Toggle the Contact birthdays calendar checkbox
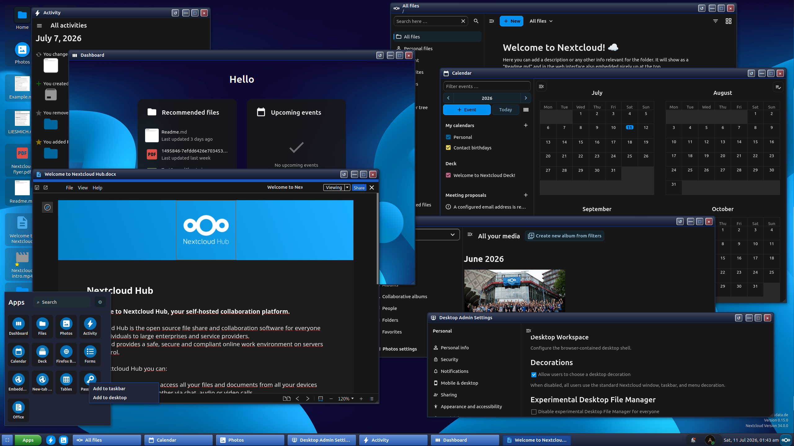794x446 pixels. (x=448, y=148)
